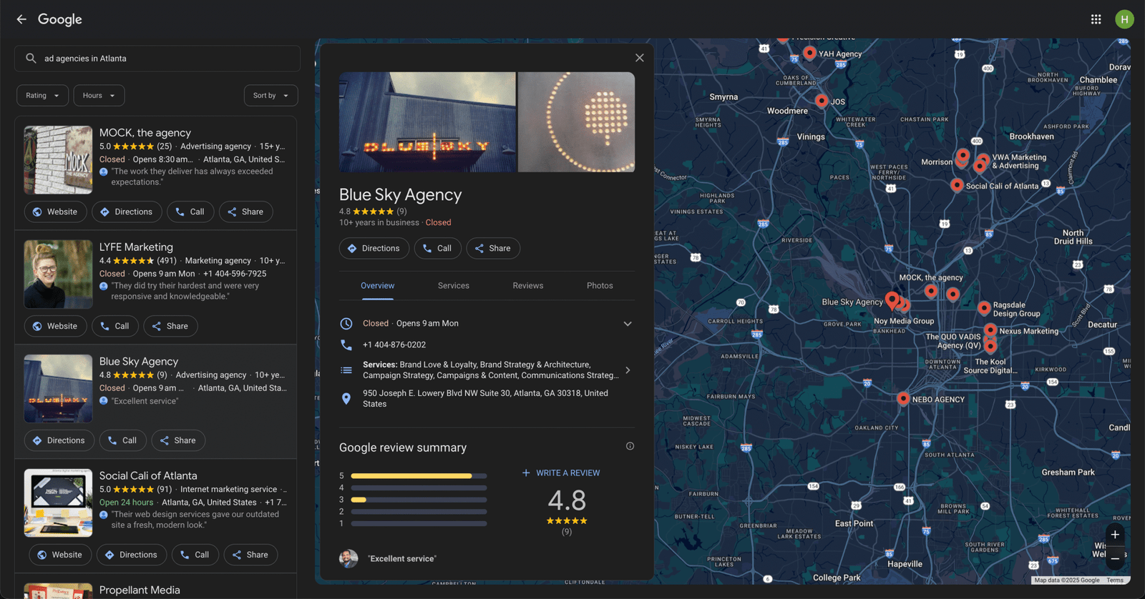1145x599 pixels.
Task: Open the review summary info icon
Action: 630,446
